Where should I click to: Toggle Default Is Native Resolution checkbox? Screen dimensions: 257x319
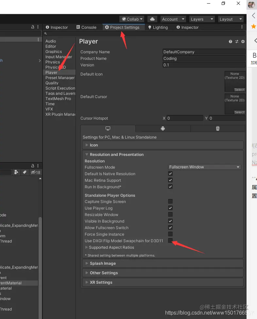click(170, 174)
